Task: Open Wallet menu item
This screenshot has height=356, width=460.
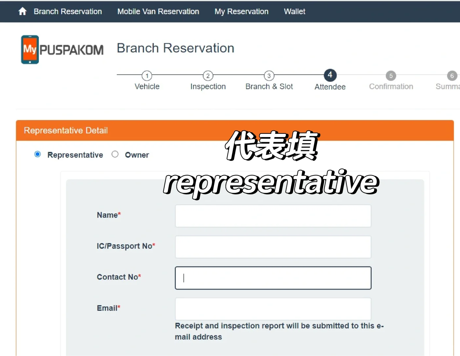Action: tap(295, 12)
